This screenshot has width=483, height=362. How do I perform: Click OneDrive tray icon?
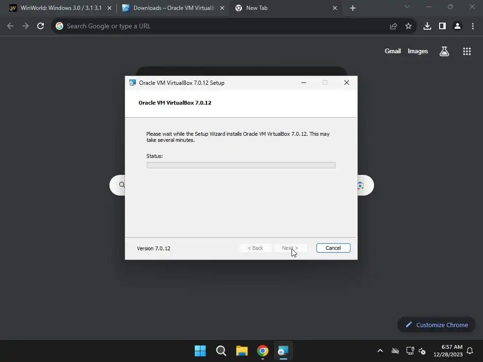click(395, 351)
